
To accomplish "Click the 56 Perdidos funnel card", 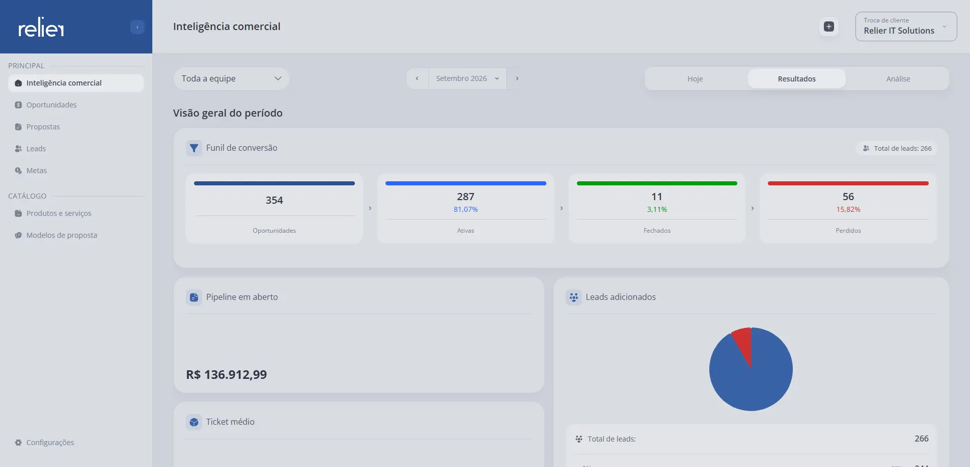I will click(848, 208).
